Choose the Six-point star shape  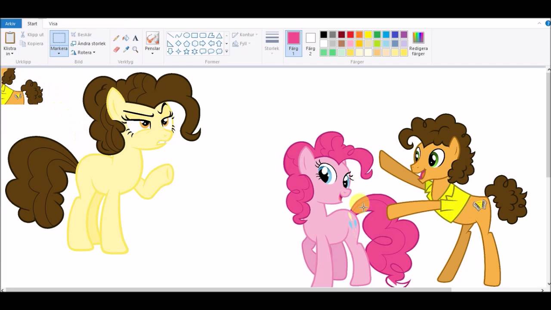tap(195, 51)
